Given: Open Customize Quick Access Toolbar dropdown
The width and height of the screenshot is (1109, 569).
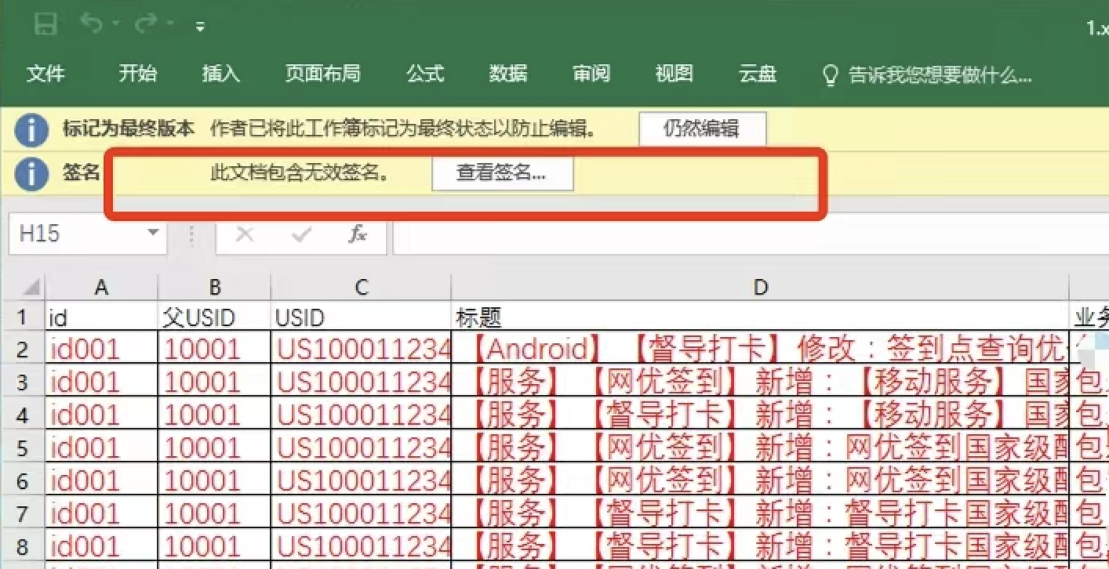Looking at the screenshot, I should (200, 27).
